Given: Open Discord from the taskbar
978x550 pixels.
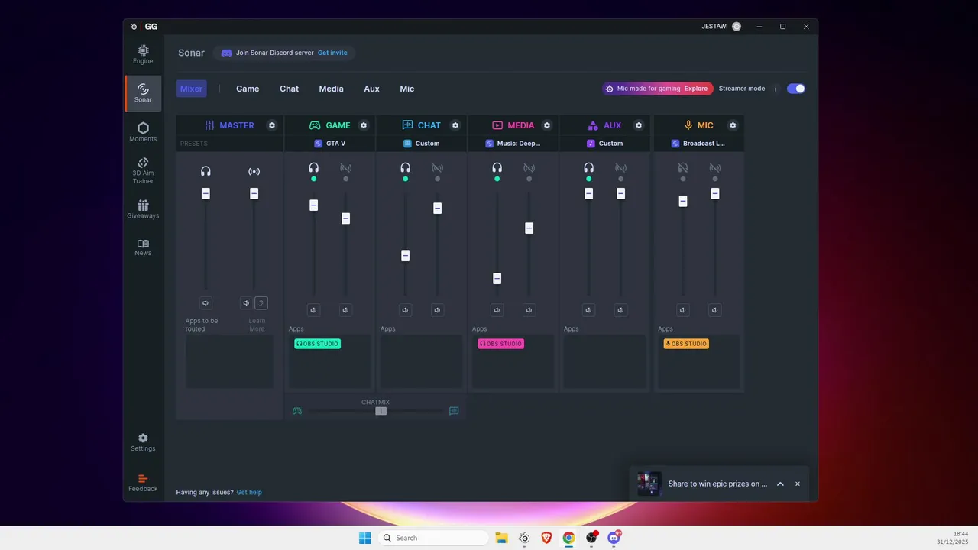Looking at the screenshot, I should coord(614,538).
